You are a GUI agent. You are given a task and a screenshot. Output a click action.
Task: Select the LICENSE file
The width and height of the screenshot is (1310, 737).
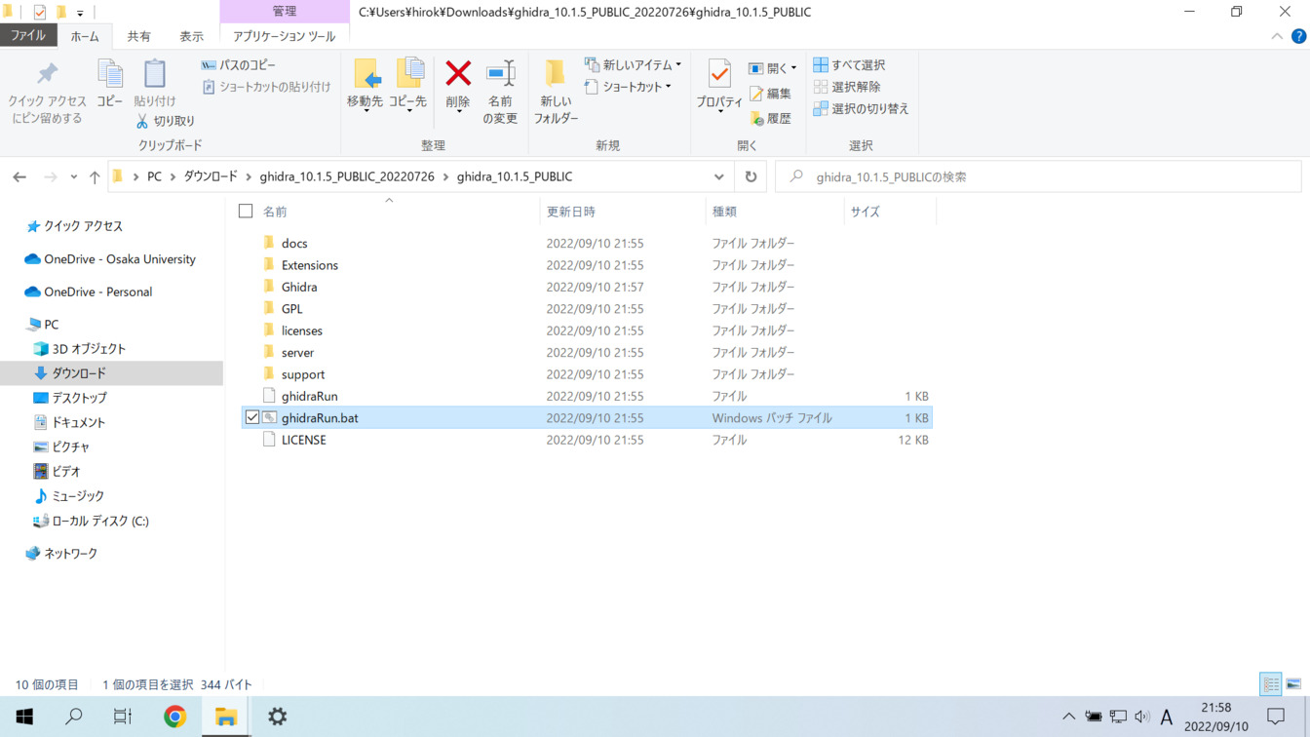(303, 440)
